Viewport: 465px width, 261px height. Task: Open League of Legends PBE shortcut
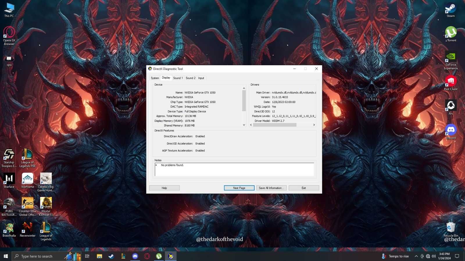28,158
